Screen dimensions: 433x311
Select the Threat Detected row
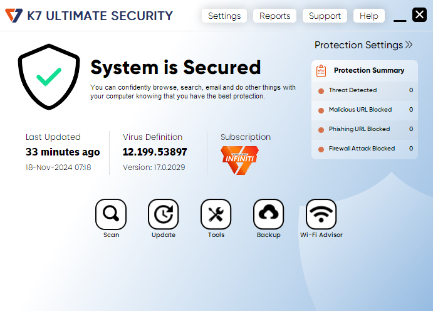coord(364,90)
